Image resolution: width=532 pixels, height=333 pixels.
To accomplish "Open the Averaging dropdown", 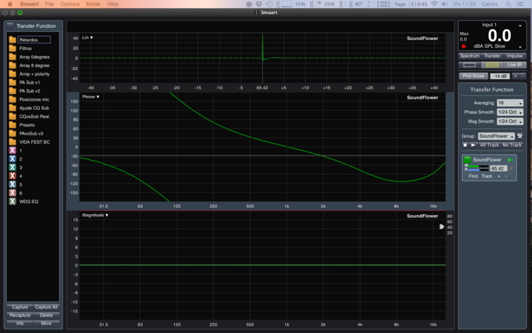I will click(x=509, y=103).
